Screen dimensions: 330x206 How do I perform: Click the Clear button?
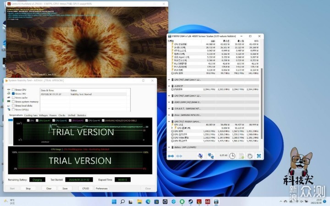pos(49,188)
